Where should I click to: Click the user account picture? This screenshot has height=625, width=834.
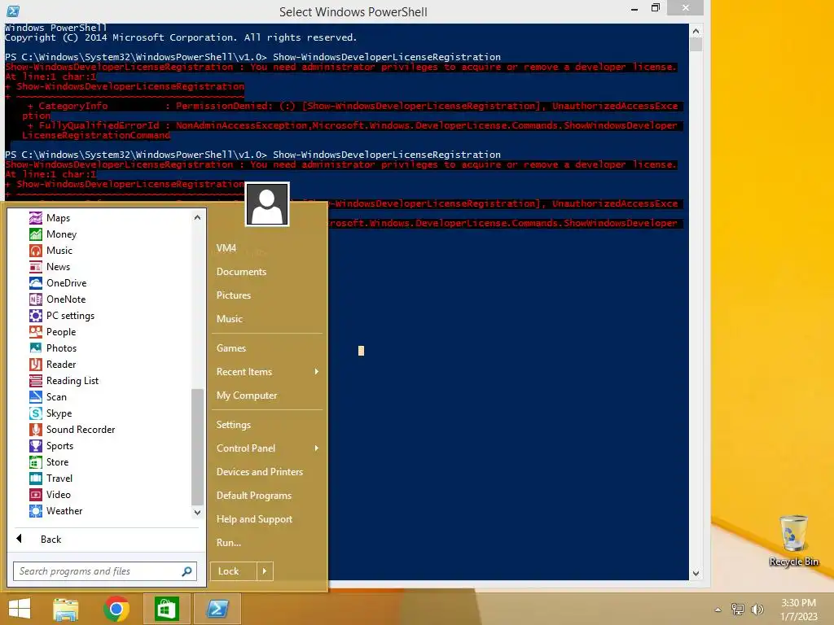(x=267, y=204)
